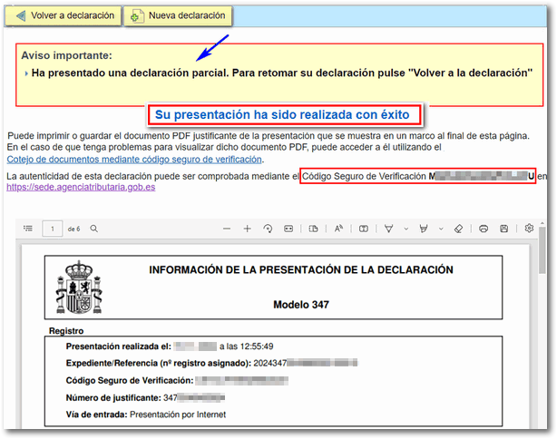Open the PDF table of contents icon
The height and width of the screenshot is (439, 557).
28,229
